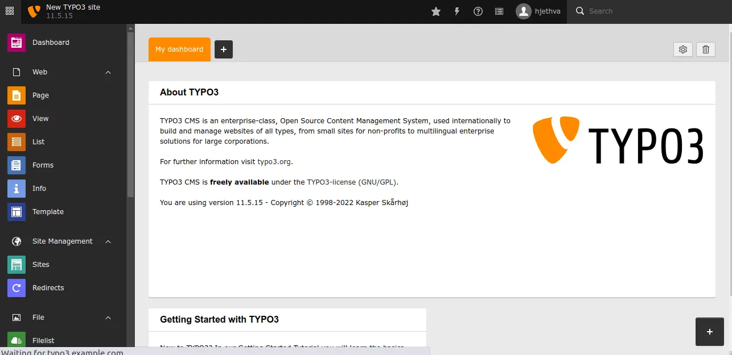Open dashboard settings gear button
This screenshot has height=355, width=732.
coord(683,49)
